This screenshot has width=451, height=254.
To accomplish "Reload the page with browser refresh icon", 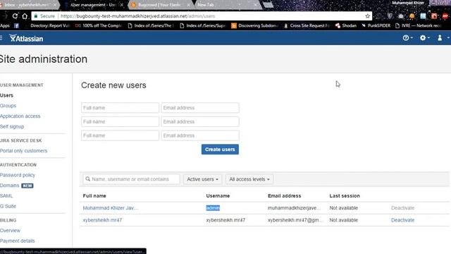I will [15, 16].
